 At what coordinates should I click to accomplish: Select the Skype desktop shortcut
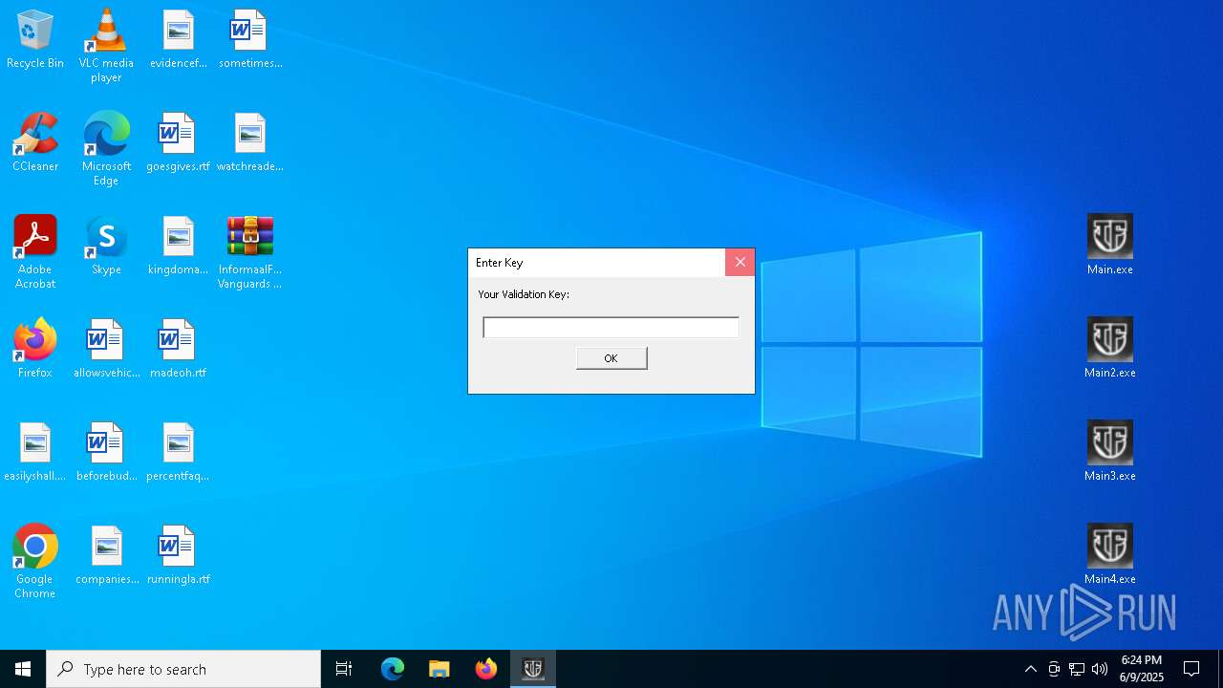(106, 247)
